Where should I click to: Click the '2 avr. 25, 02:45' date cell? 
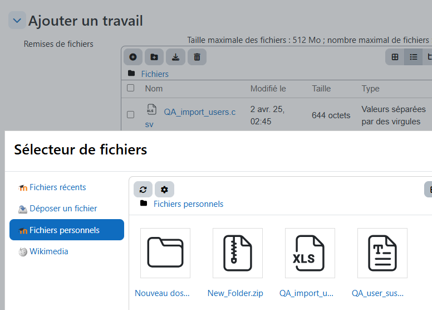(268, 115)
